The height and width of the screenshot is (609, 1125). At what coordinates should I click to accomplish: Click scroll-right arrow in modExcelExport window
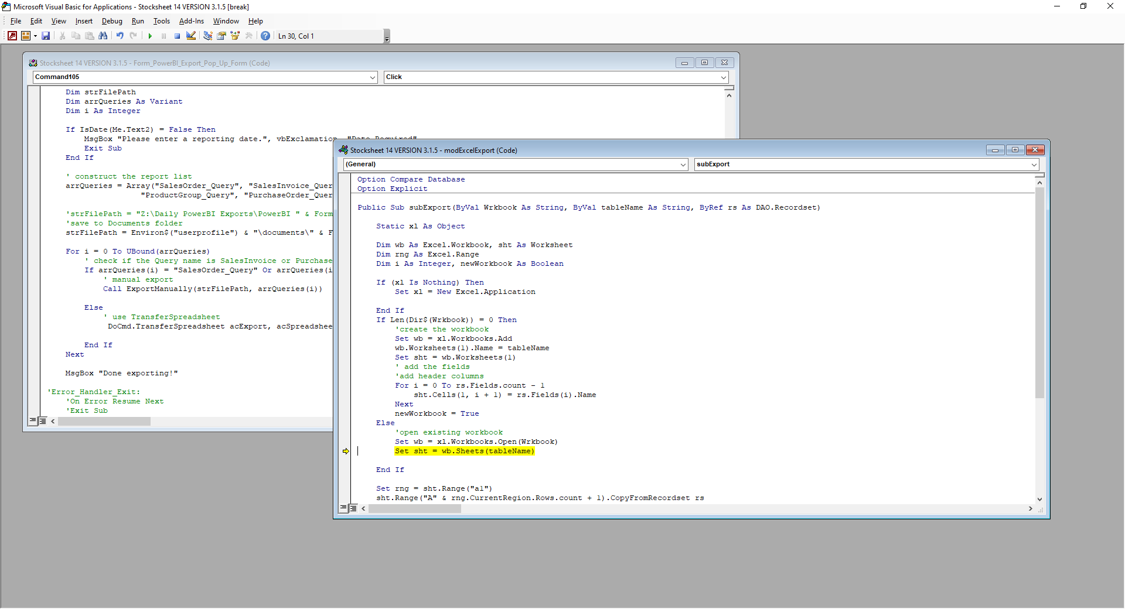[x=1030, y=508]
